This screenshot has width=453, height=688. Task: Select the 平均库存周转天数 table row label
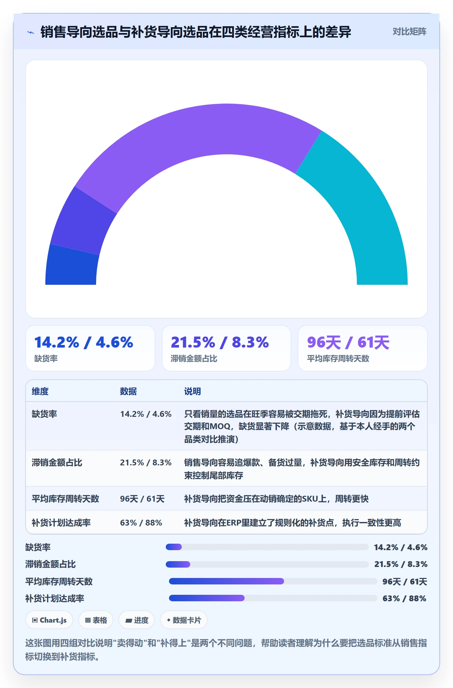(x=65, y=499)
